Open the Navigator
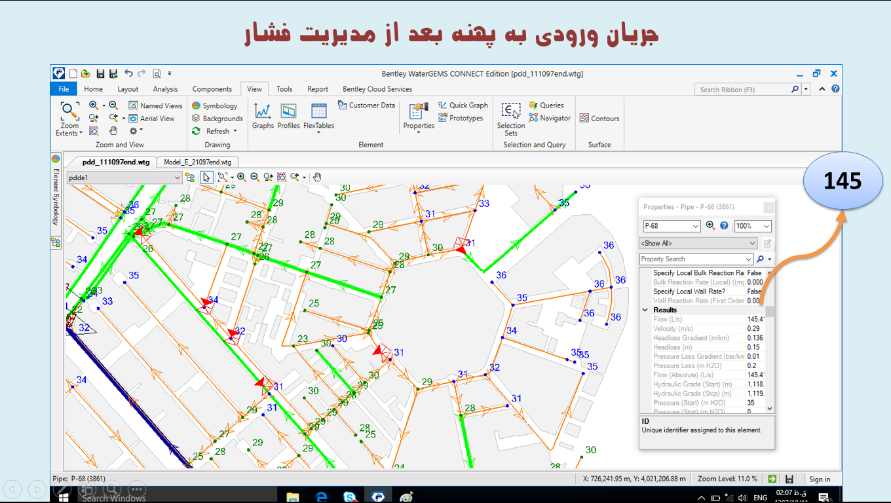 point(550,118)
